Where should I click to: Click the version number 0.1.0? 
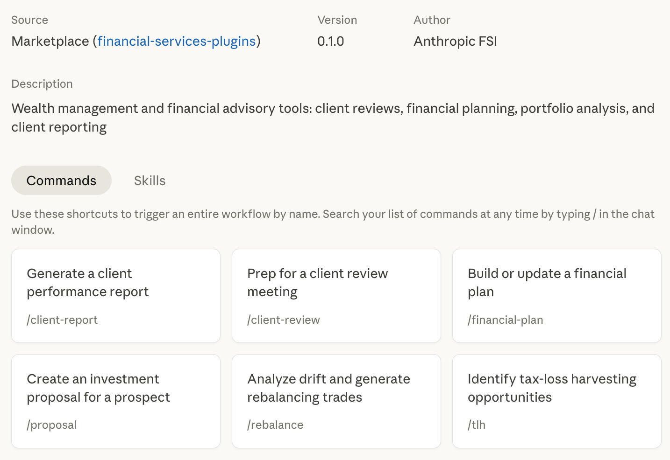coord(330,41)
